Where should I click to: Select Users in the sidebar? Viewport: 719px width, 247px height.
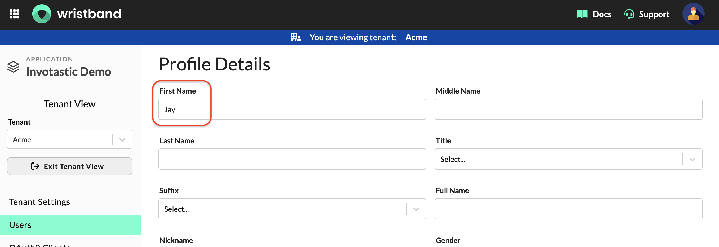coord(70,225)
